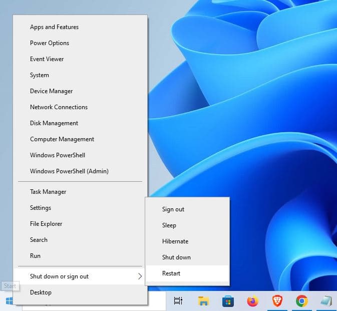Choose Sign out from the submenu
The width and height of the screenshot is (337, 311).
[173, 209]
